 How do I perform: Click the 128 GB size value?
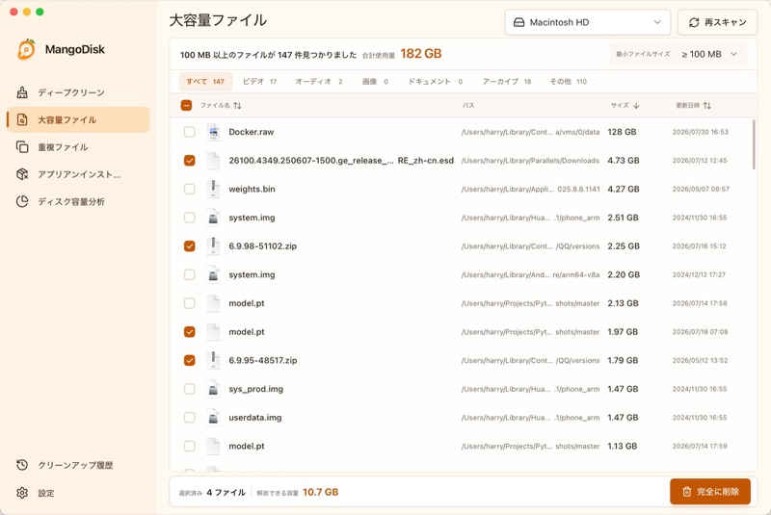[x=622, y=132]
